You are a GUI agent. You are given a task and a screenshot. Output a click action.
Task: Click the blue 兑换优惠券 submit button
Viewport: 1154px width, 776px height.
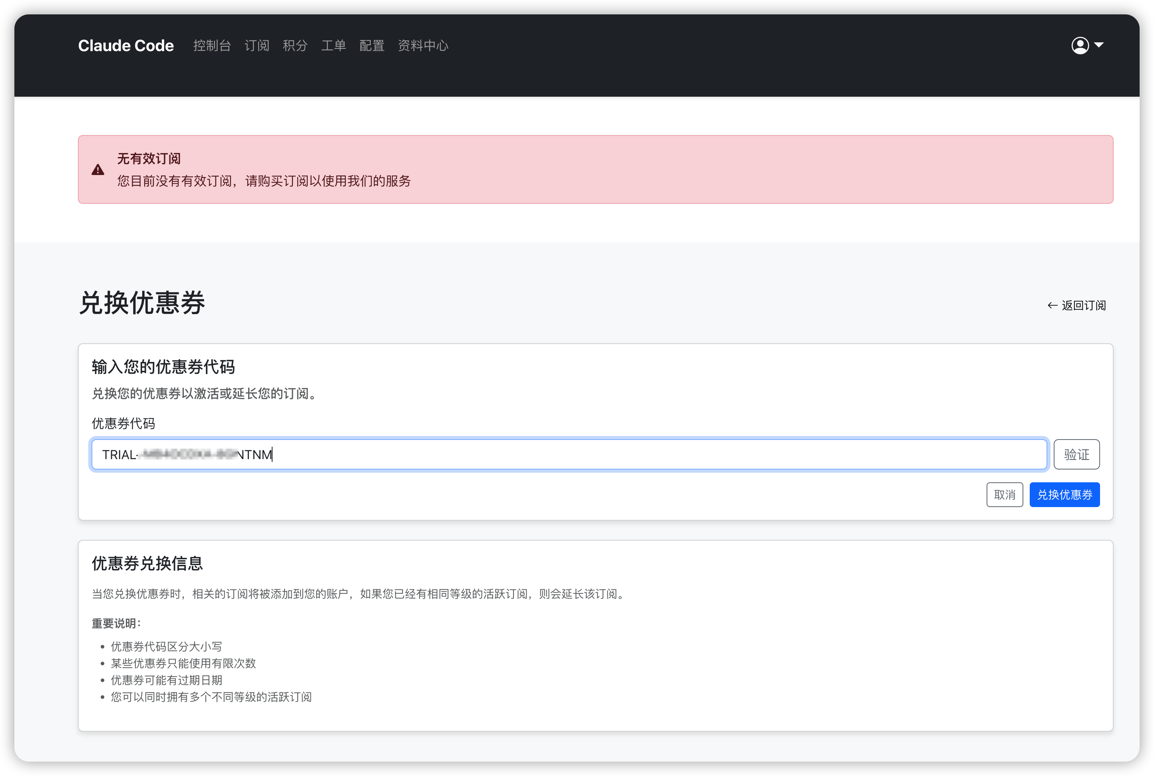(x=1064, y=495)
